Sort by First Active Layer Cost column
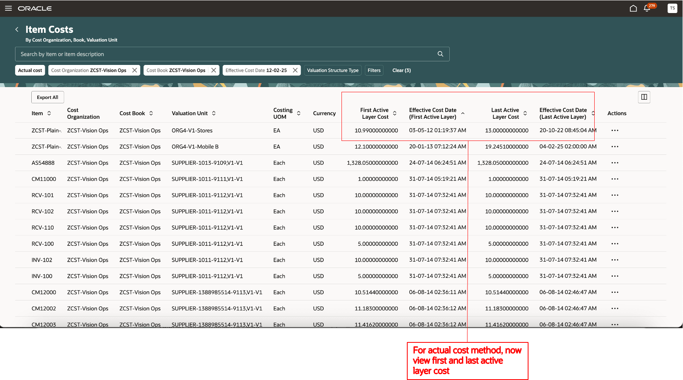683x380 pixels. pyautogui.click(x=395, y=113)
